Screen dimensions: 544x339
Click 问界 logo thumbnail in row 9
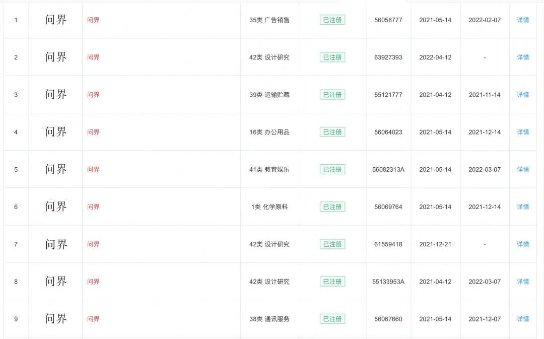(x=56, y=319)
